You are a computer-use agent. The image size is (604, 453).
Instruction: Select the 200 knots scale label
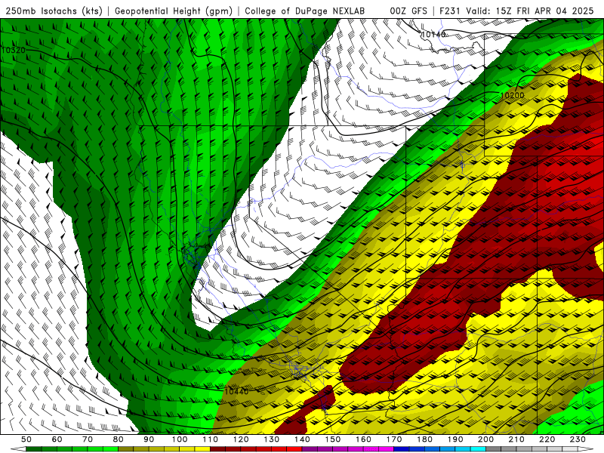(486, 439)
